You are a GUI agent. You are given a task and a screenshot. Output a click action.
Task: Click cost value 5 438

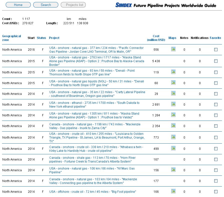156,61
